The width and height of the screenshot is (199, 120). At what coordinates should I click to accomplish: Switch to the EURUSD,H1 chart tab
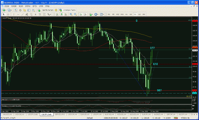tap(85, 115)
